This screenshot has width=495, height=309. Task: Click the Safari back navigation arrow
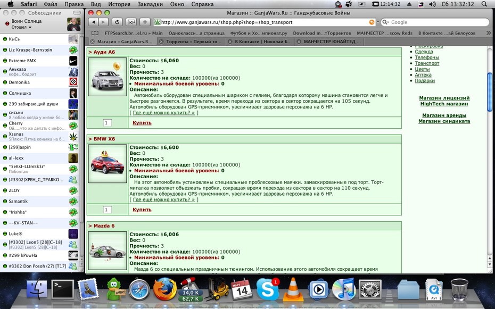point(93,22)
